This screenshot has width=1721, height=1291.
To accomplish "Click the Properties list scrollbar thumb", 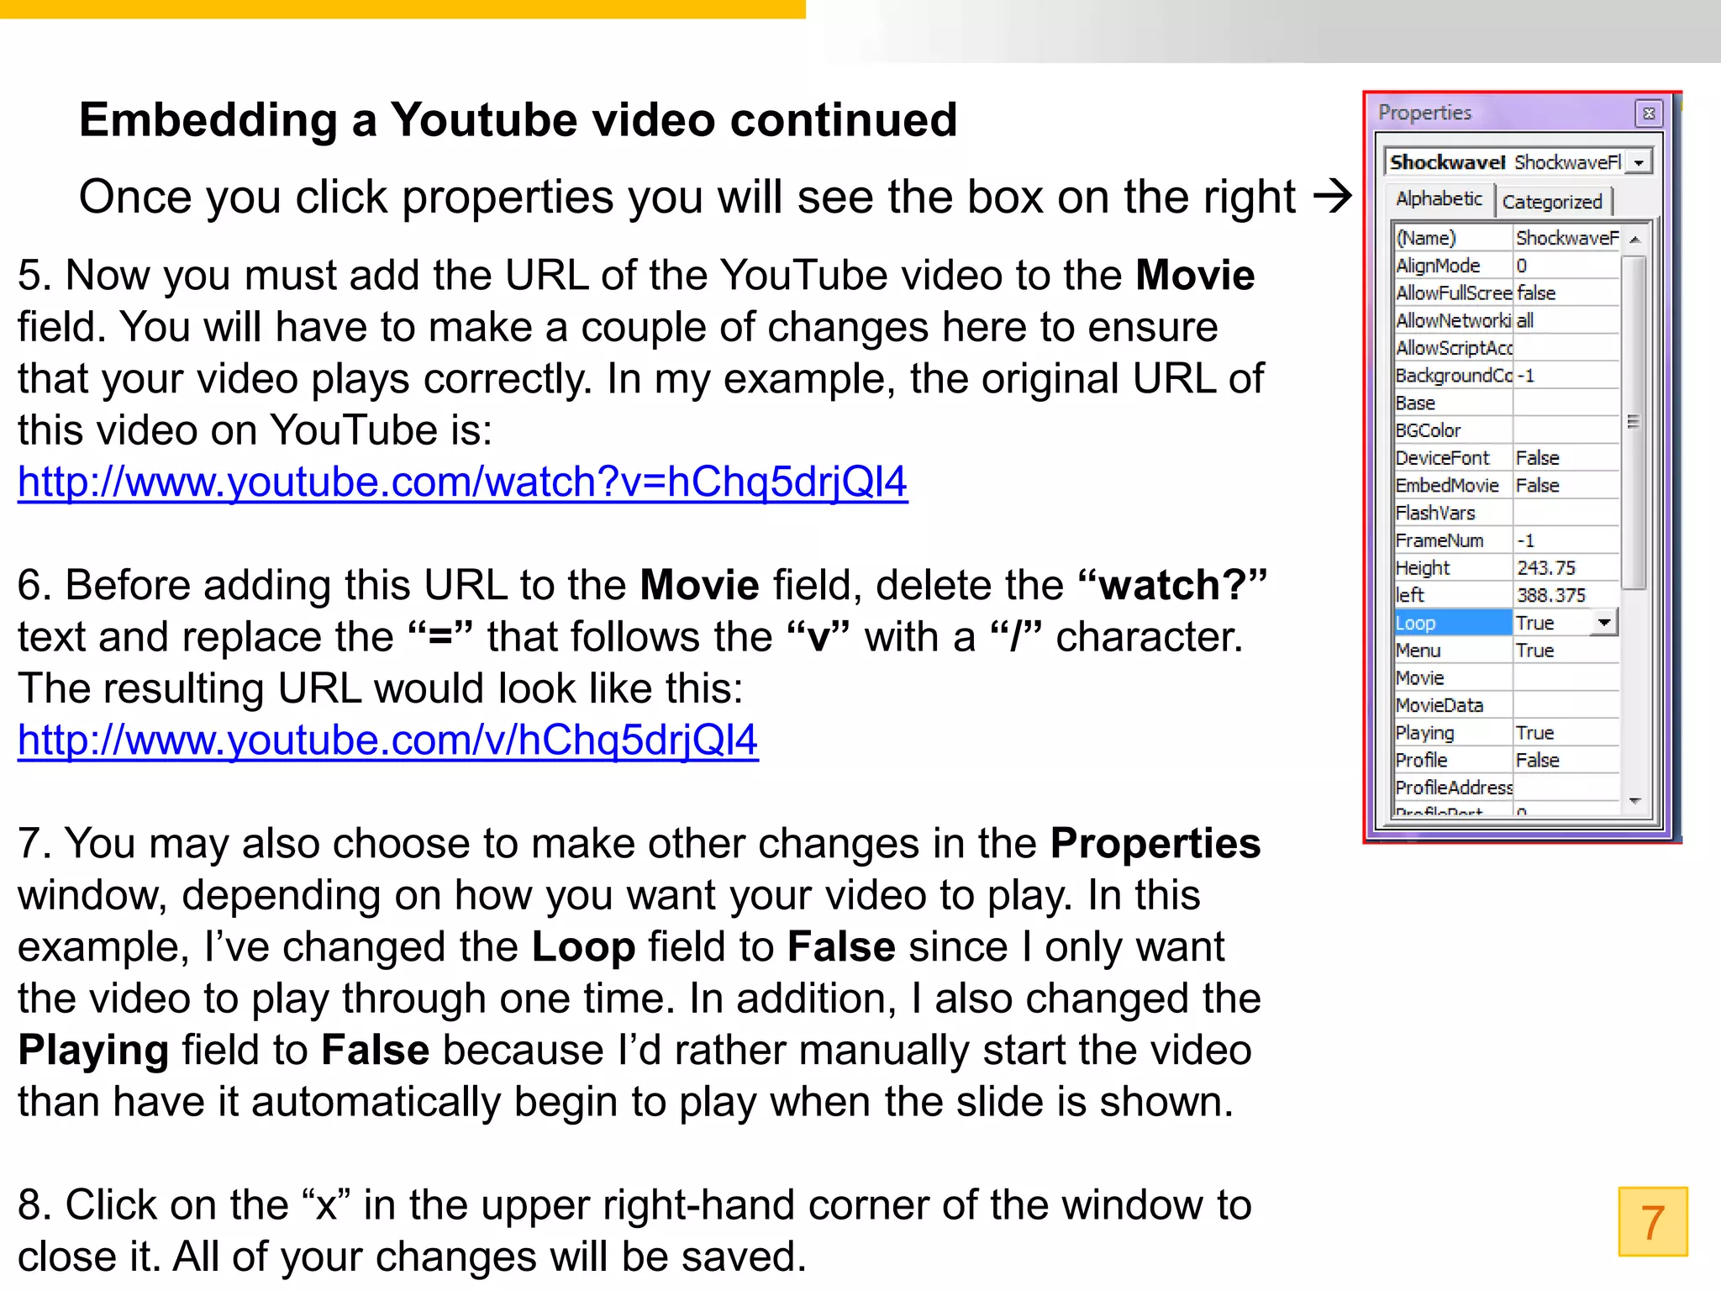I will 1634,422.
